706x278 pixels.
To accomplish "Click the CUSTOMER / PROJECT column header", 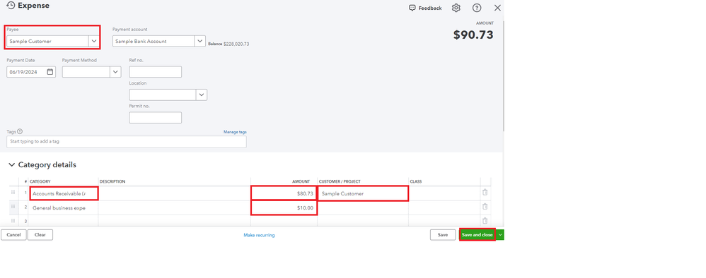I will pos(340,181).
